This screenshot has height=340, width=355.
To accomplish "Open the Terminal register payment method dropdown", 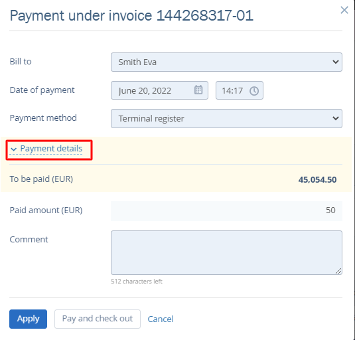I will click(x=226, y=118).
